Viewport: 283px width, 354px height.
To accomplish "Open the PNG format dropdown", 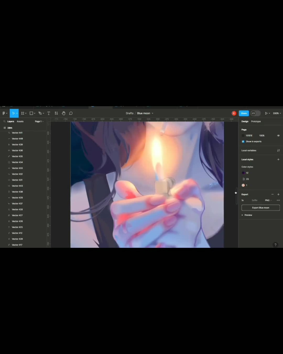I will pyautogui.click(x=268, y=200).
